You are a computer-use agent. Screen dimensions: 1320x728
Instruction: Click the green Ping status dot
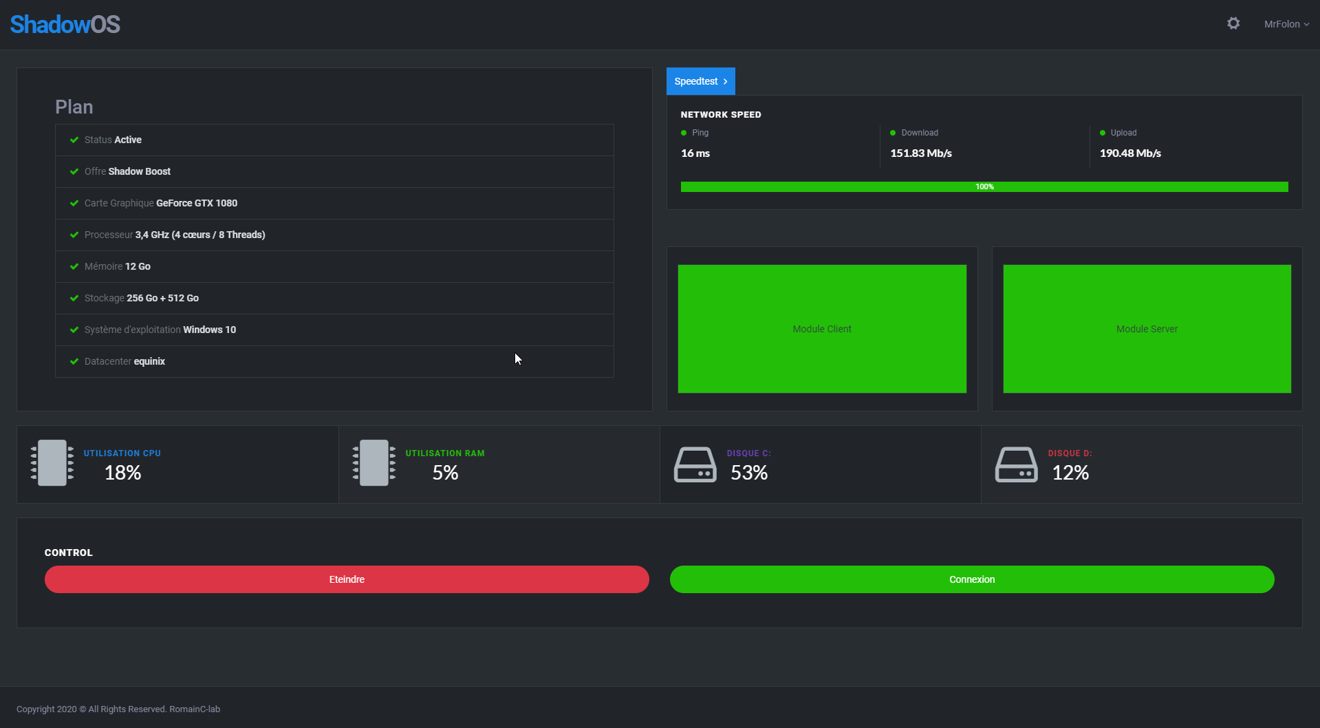tap(684, 133)
